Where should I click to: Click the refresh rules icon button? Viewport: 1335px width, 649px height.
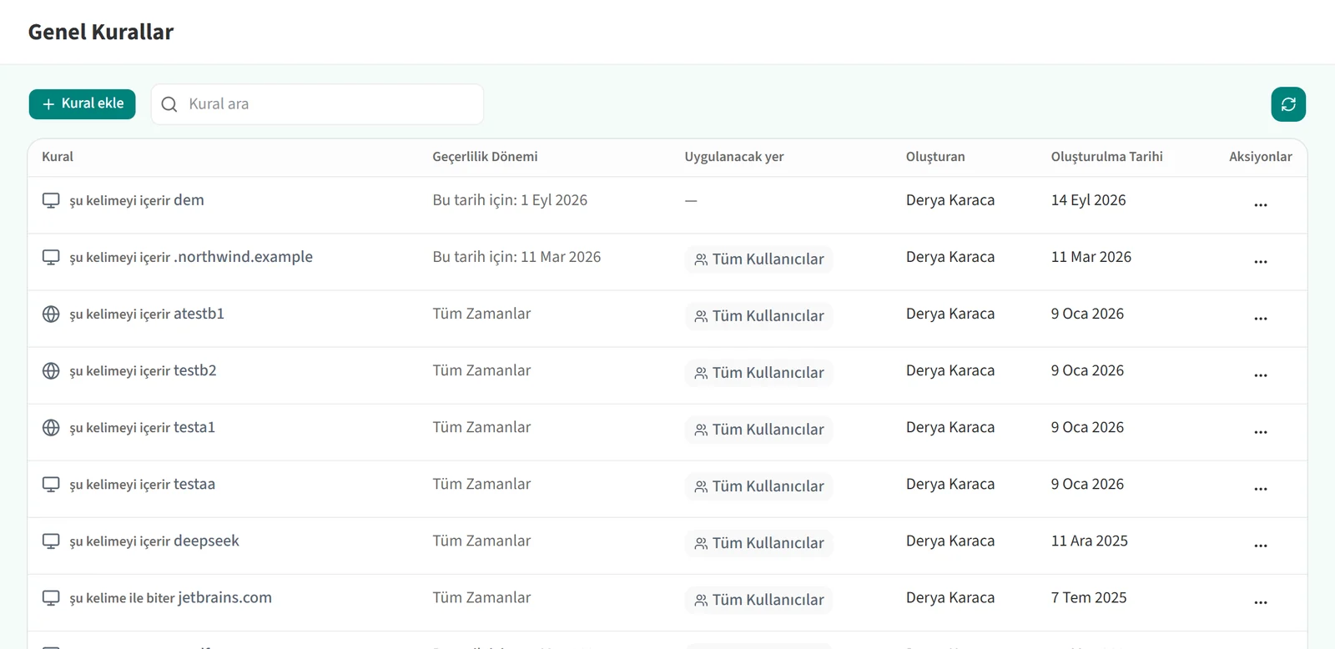click(1288, 104)
